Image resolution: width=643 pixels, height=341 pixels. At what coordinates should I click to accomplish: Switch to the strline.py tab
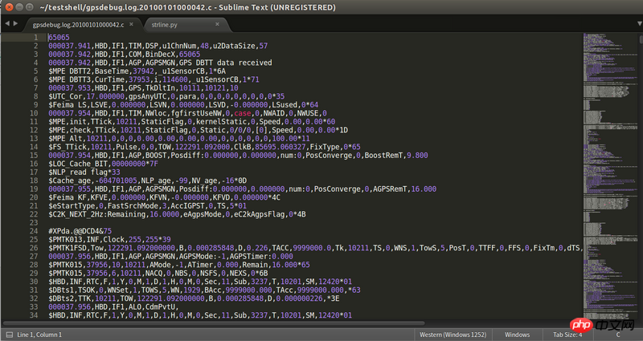165,25
